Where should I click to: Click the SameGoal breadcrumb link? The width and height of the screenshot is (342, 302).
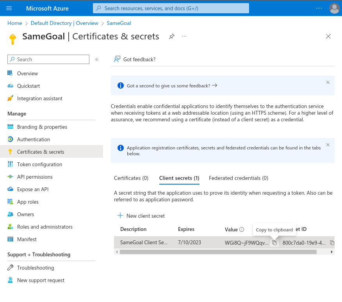coord(119,23)
